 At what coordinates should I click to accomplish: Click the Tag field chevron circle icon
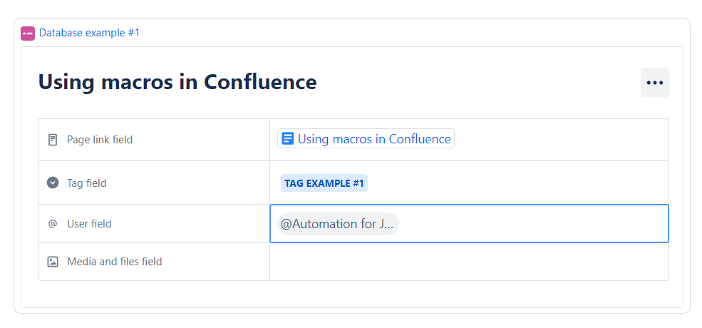click(x=53, y=183)
